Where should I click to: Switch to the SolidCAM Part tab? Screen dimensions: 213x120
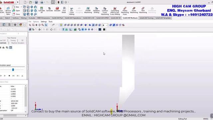(x=57, y=18)
